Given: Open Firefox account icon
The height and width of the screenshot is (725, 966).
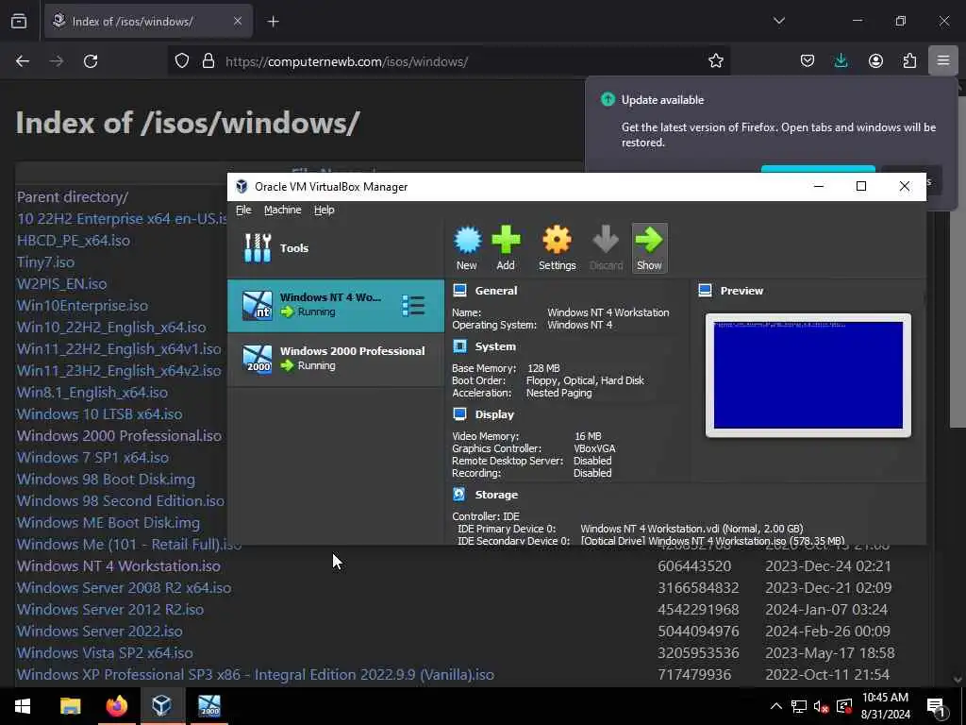Looking at the screenshot, I should click(875, 61).
